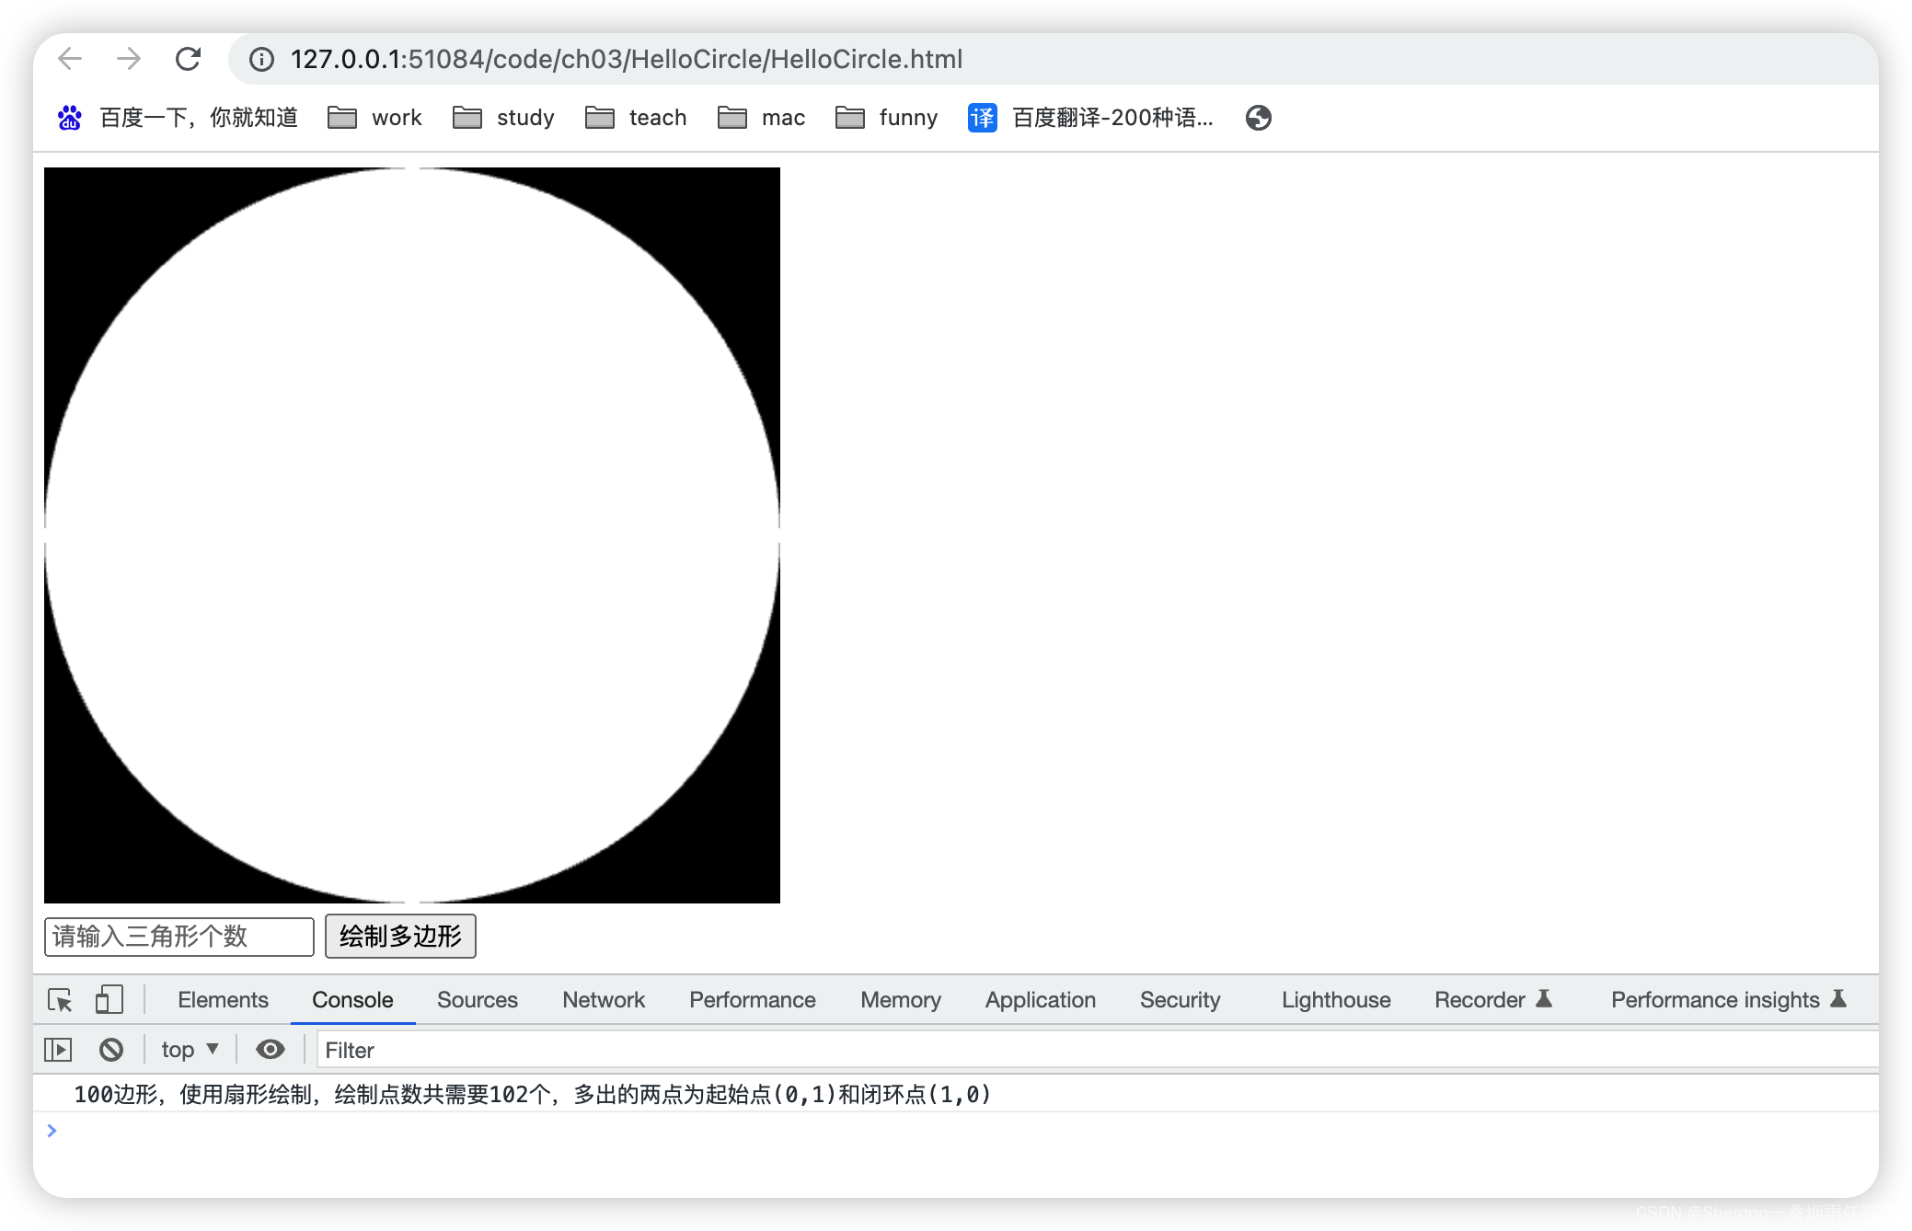Expand the study bookmarks folder
Image resolution: width=1912 pixels, height=1231 pixels.
504,118
